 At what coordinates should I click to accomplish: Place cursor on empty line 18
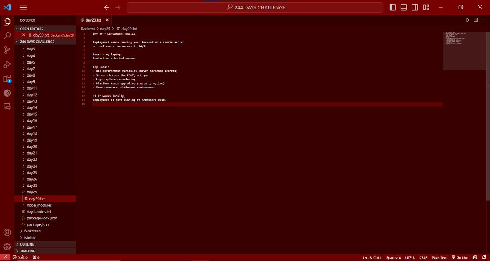(x=267, y=104)
